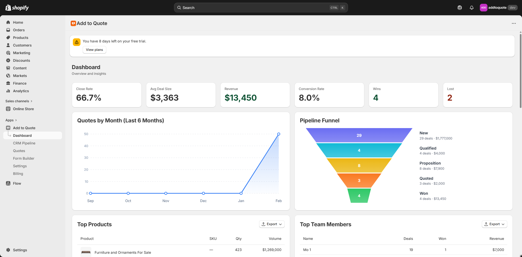This screenshot has height=257, width=522.
Task: Switch to the CRM Pipeline page
Action: pos(24,143)
